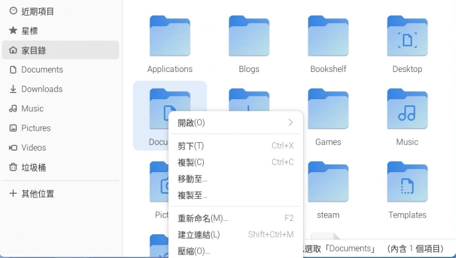Choose 移動至… from context menu
Screen dimensions: 456x258
point(235,179)
